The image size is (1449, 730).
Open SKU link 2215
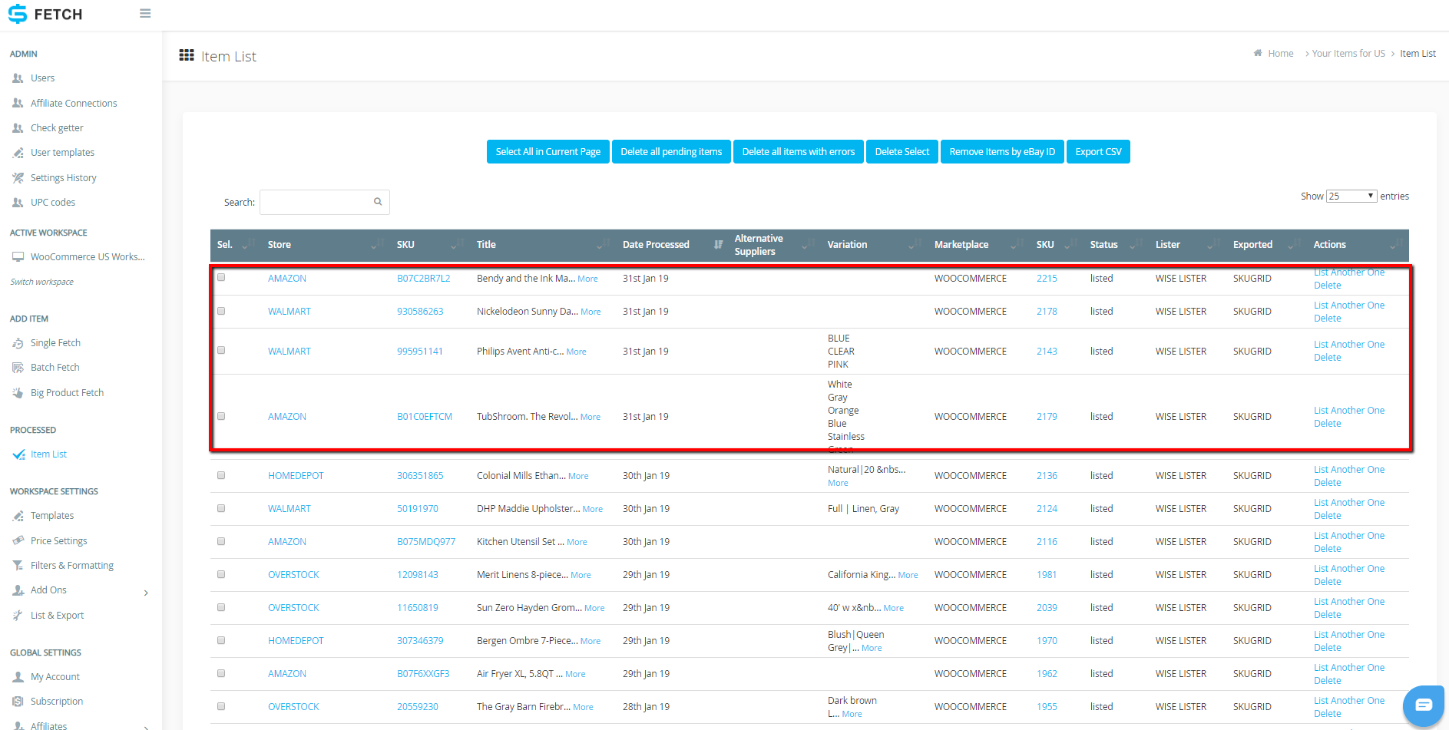[x=1047, y=279]
